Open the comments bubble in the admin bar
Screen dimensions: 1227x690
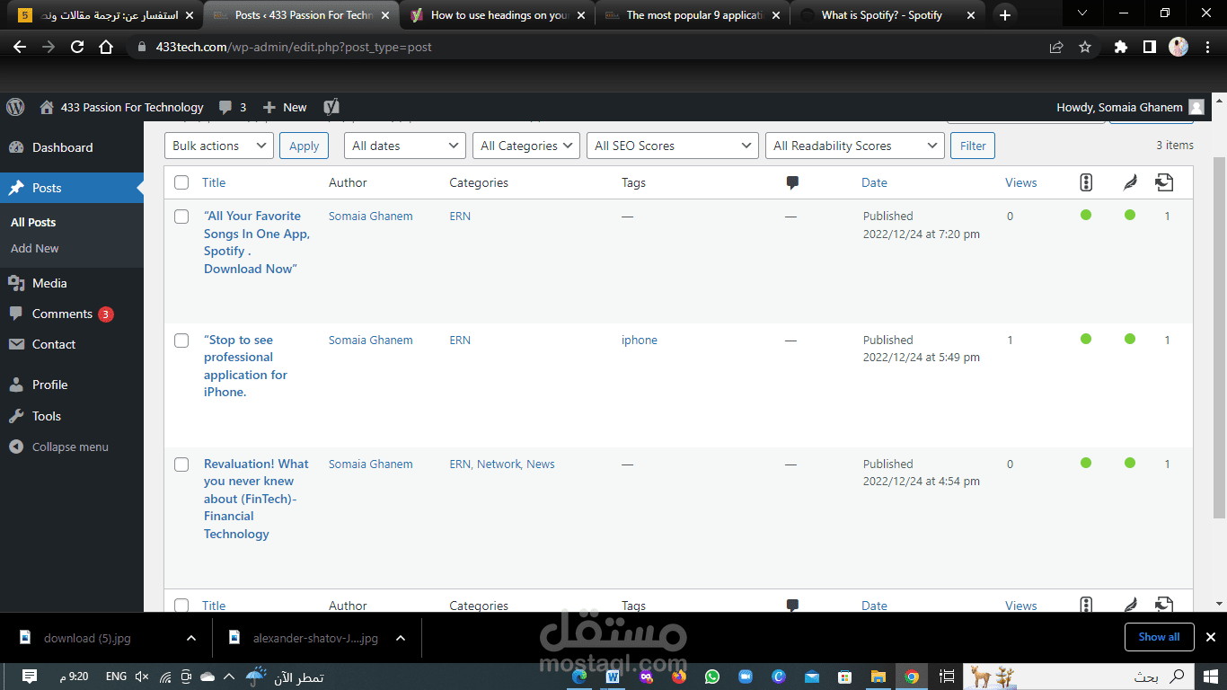(233, 107)
